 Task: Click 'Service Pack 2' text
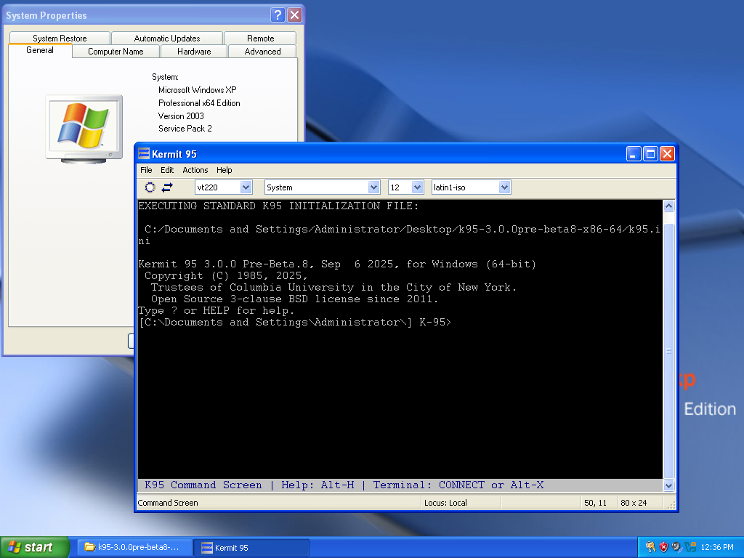point(185,129)
